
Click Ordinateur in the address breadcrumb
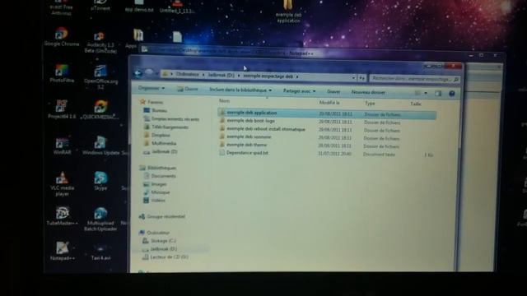coord(188,75)
